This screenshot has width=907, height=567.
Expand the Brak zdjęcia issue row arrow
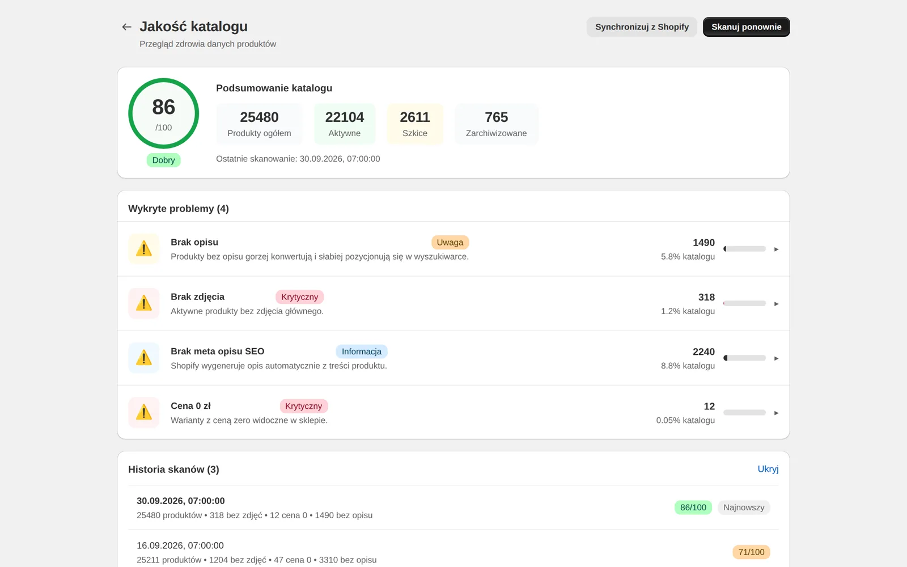[x=776, y=303]
